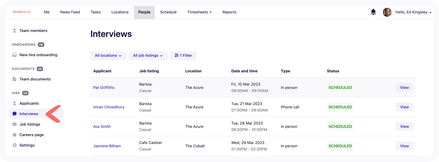Click the Interviews page heading
The height and width of the screenshot is (162, 439).
pos(111,34)
